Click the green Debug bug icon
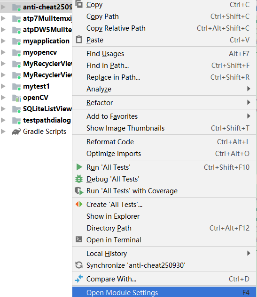The width and height of the screenshot is (257, 297). coord(79,179)
